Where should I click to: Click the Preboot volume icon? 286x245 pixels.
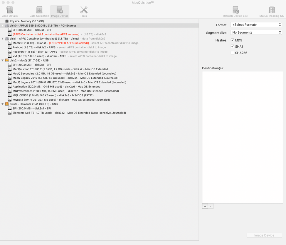(x=10, y=47)
